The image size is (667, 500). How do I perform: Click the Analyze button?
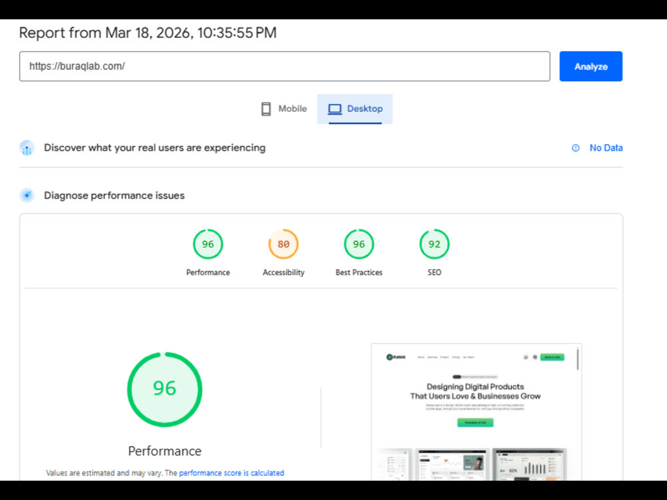coord(590,66)
